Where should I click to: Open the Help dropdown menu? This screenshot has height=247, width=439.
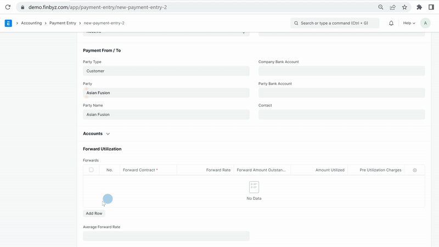409,23
